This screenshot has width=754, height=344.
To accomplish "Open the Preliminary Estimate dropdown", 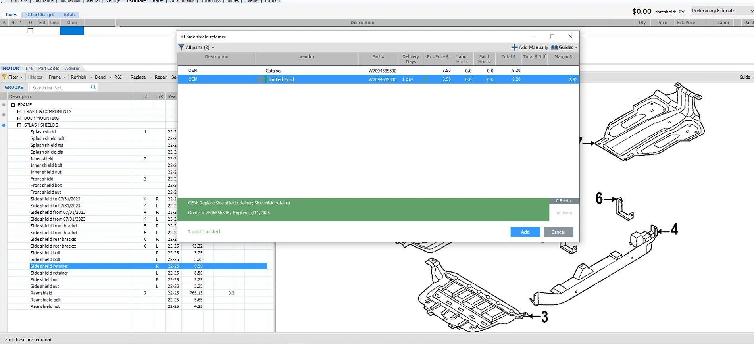I will coord(721,11).
